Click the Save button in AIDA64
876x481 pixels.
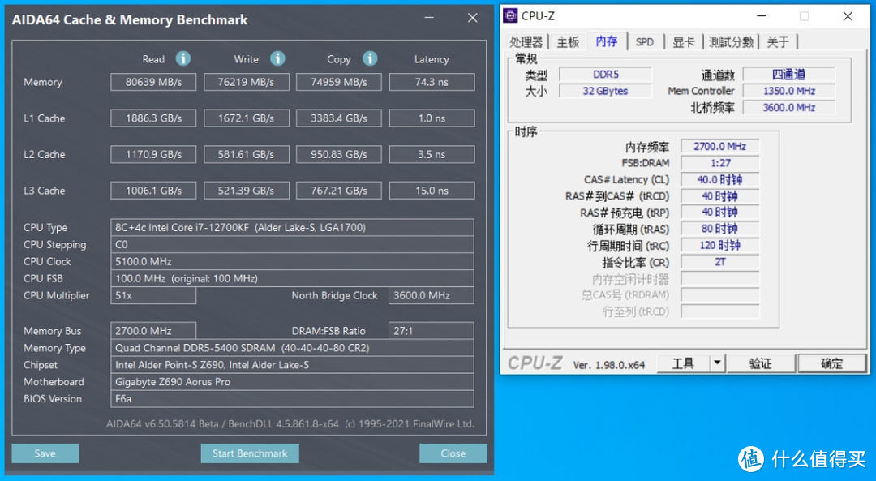coord(45,453)
